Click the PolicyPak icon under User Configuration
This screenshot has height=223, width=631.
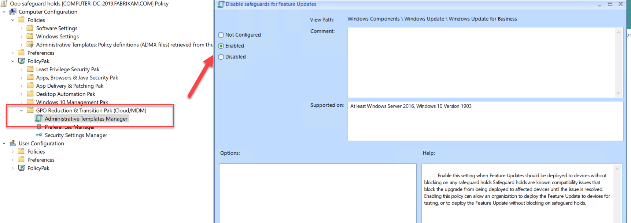point(22,168)
